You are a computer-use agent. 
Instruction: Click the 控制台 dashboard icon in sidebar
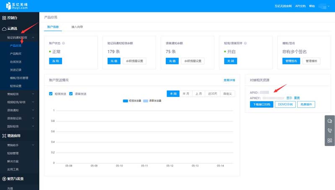click(4, 18)
